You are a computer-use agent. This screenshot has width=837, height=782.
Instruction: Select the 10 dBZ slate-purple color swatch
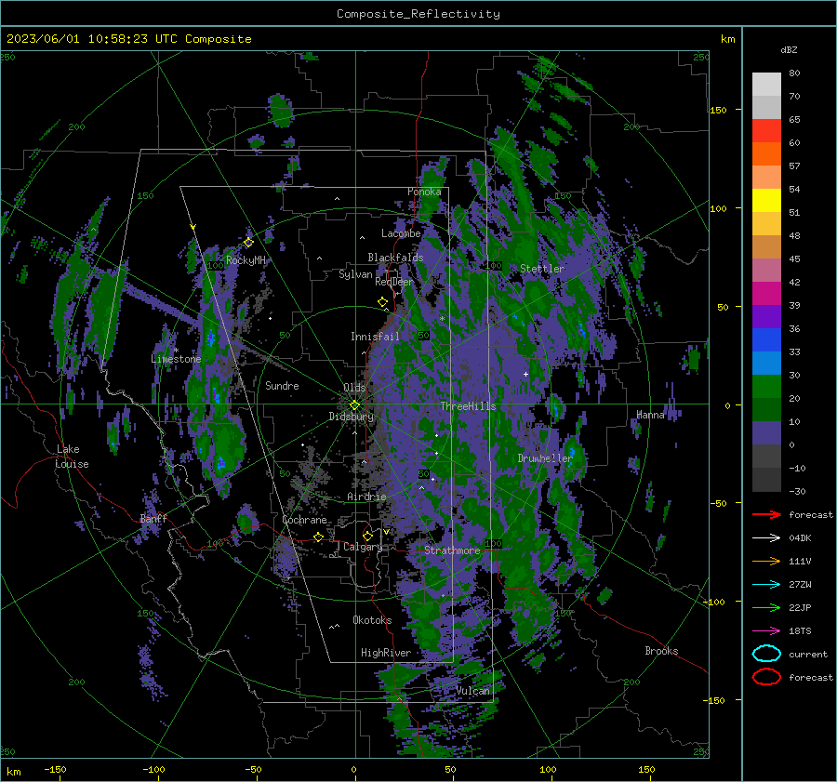coord(766,432)
